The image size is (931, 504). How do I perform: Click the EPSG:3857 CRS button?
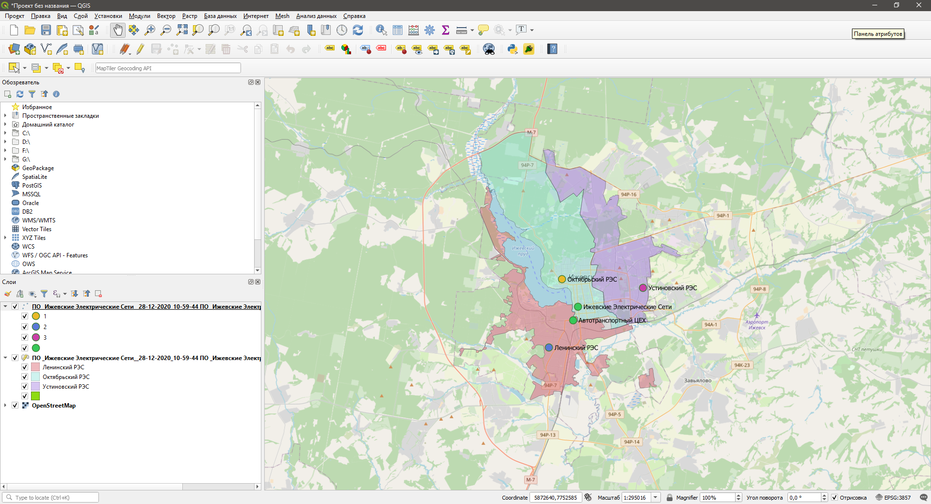pyautogui.click(x=893, y=498)
